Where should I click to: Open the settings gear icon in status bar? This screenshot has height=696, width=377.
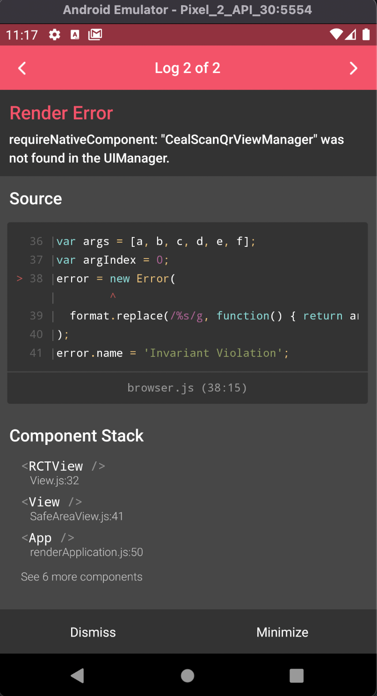point(54,34)
